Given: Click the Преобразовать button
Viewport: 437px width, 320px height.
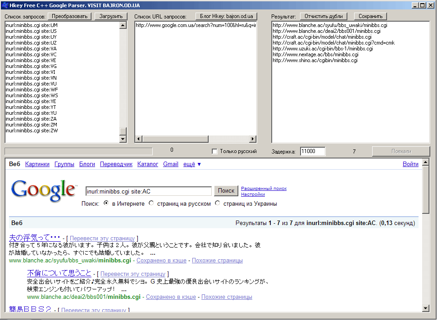Looking at the screenshot, I should pyautogui.click(x=70, y=17).
